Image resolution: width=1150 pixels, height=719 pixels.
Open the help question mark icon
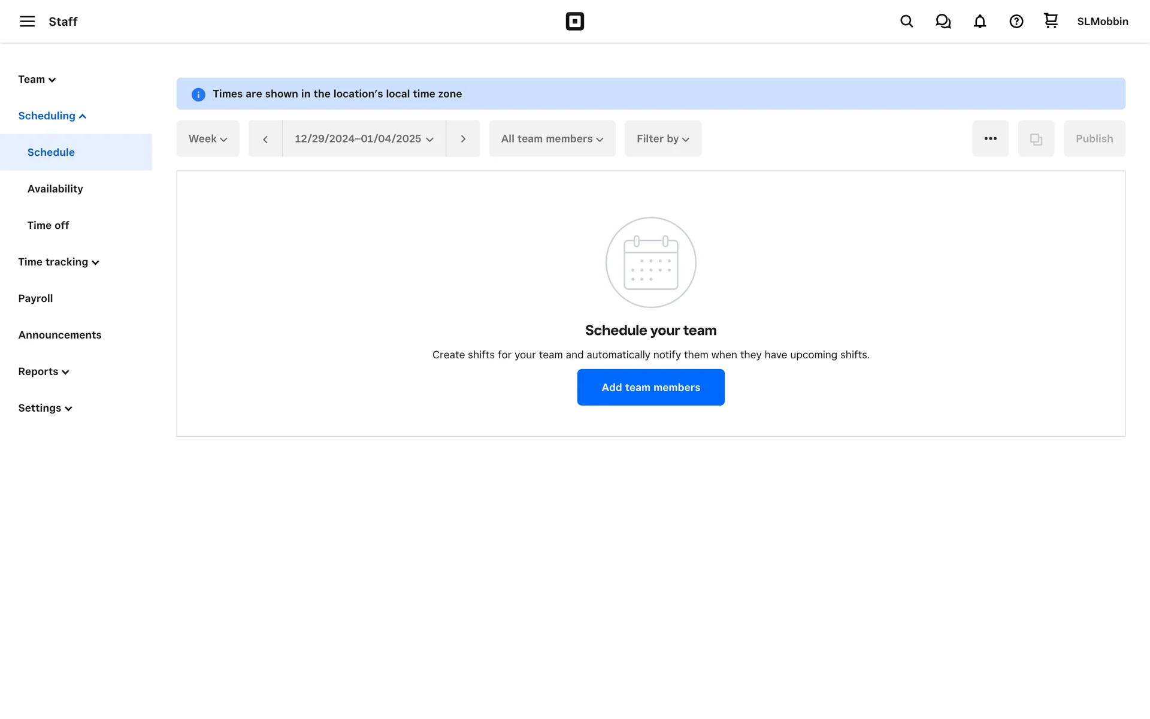[x=1016, y=22]
